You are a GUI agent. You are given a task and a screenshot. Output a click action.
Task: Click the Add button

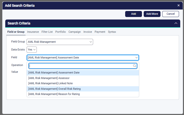(133, 14)
